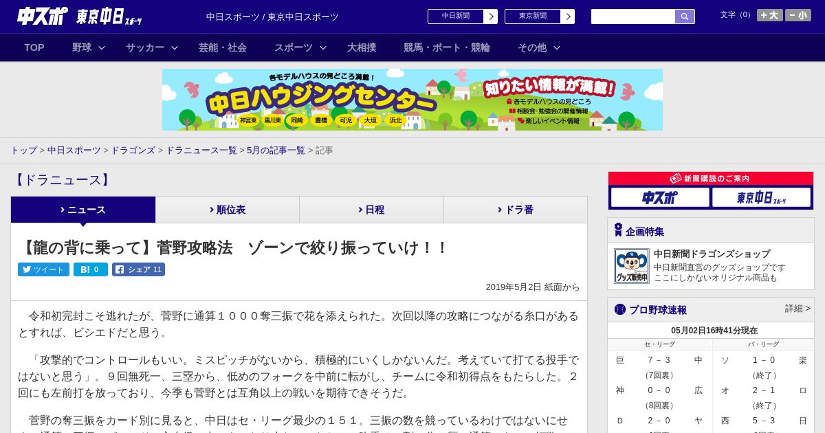Open 芸能・社会 navigation item

click(223, 47)
